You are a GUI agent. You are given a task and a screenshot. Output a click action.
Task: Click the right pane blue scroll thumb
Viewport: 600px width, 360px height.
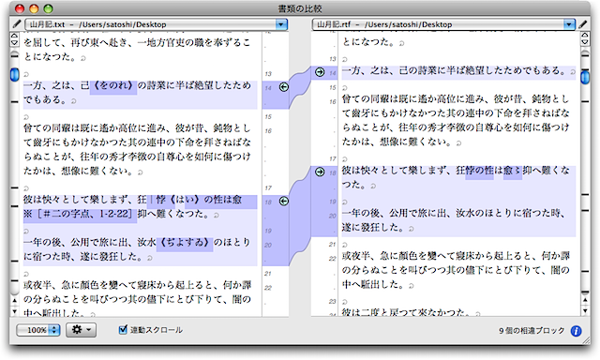coord(585,77)
